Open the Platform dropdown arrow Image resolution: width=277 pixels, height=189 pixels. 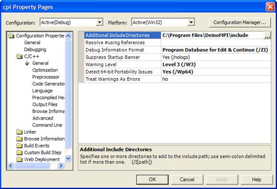pyautogui.click(x=191, y=23)
